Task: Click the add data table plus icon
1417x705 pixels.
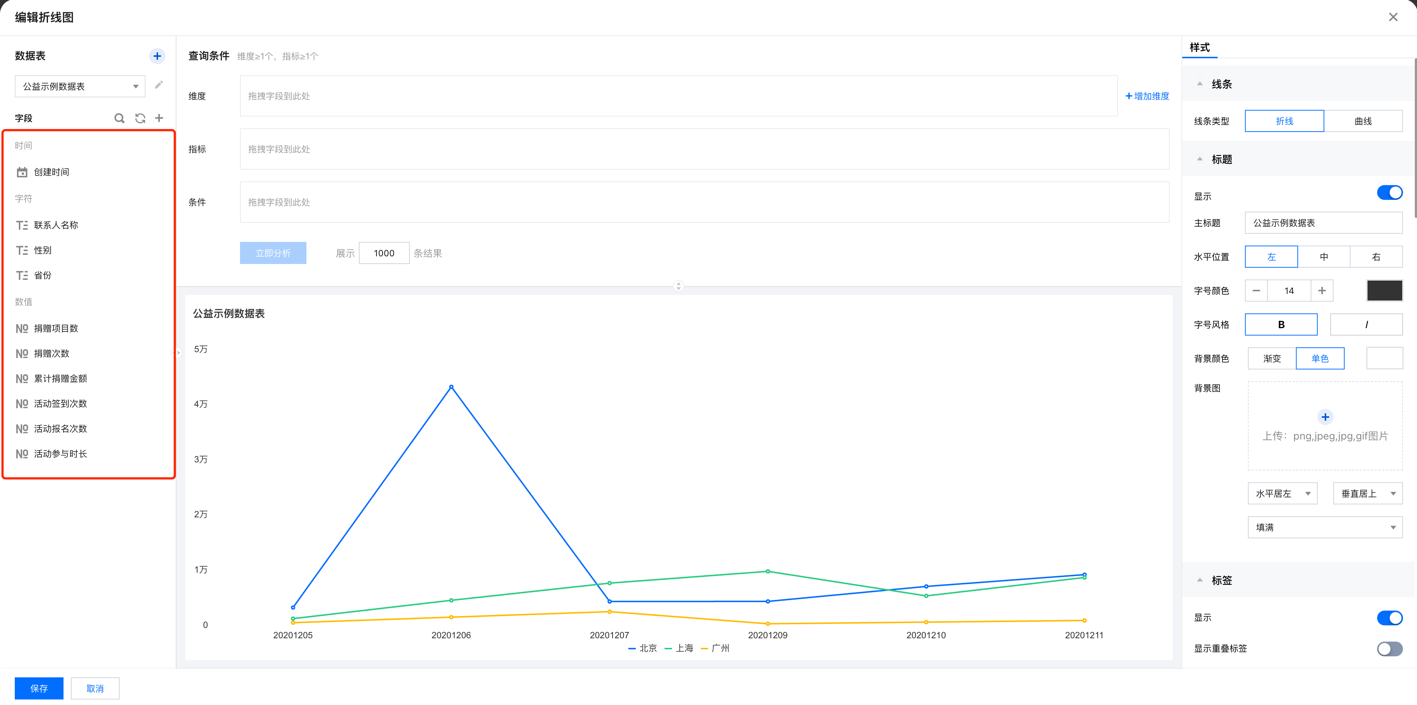Action: pos(157,56)
